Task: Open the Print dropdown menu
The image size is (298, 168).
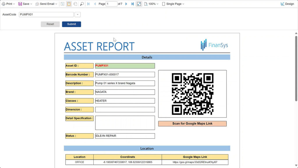Action: click(x=8, y=4)
